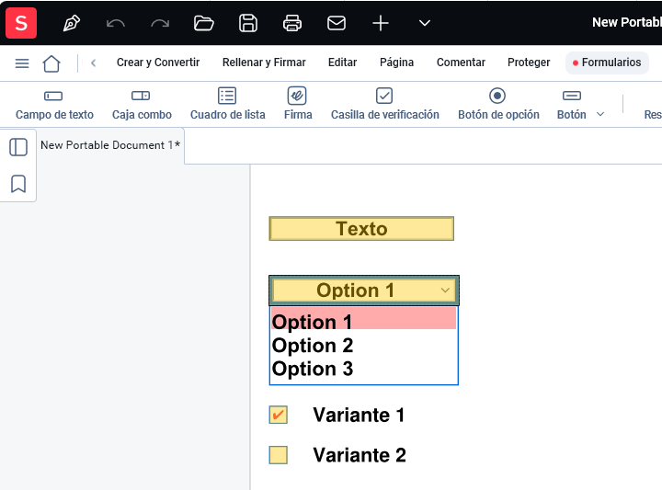The width and height of the screenshot is (662, 490).
Task: Click the plus icon to create new
Action: coord(381,23)
